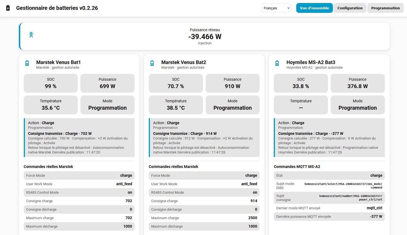Click Consigne transmise : Charge · 702 W
This screenshot has height=235, width=407.
pyautogui.click(x=60, y=134)
